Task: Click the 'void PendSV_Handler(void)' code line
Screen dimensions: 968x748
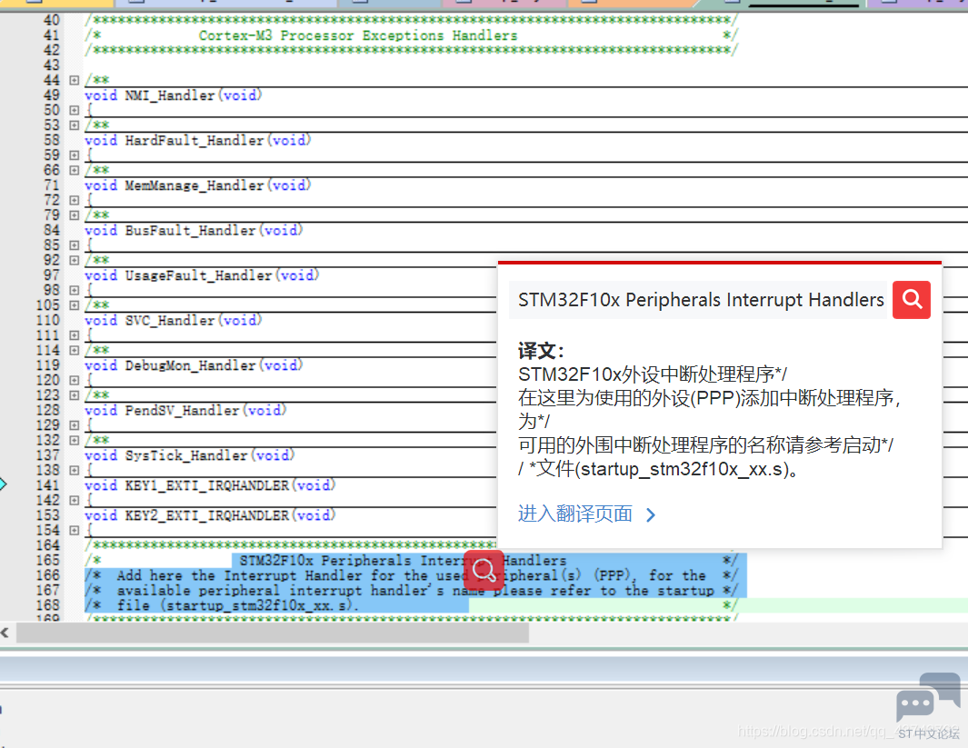Action: 185,411
